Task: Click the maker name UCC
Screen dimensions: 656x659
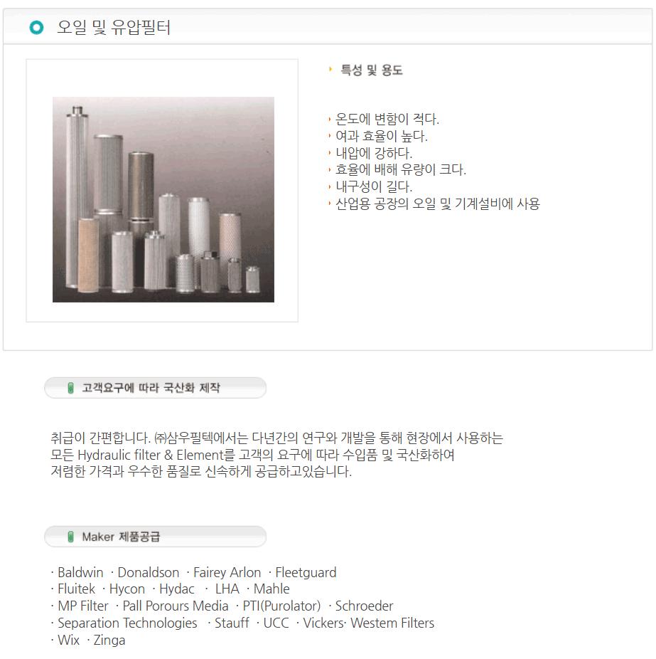Action: [276, 623]
